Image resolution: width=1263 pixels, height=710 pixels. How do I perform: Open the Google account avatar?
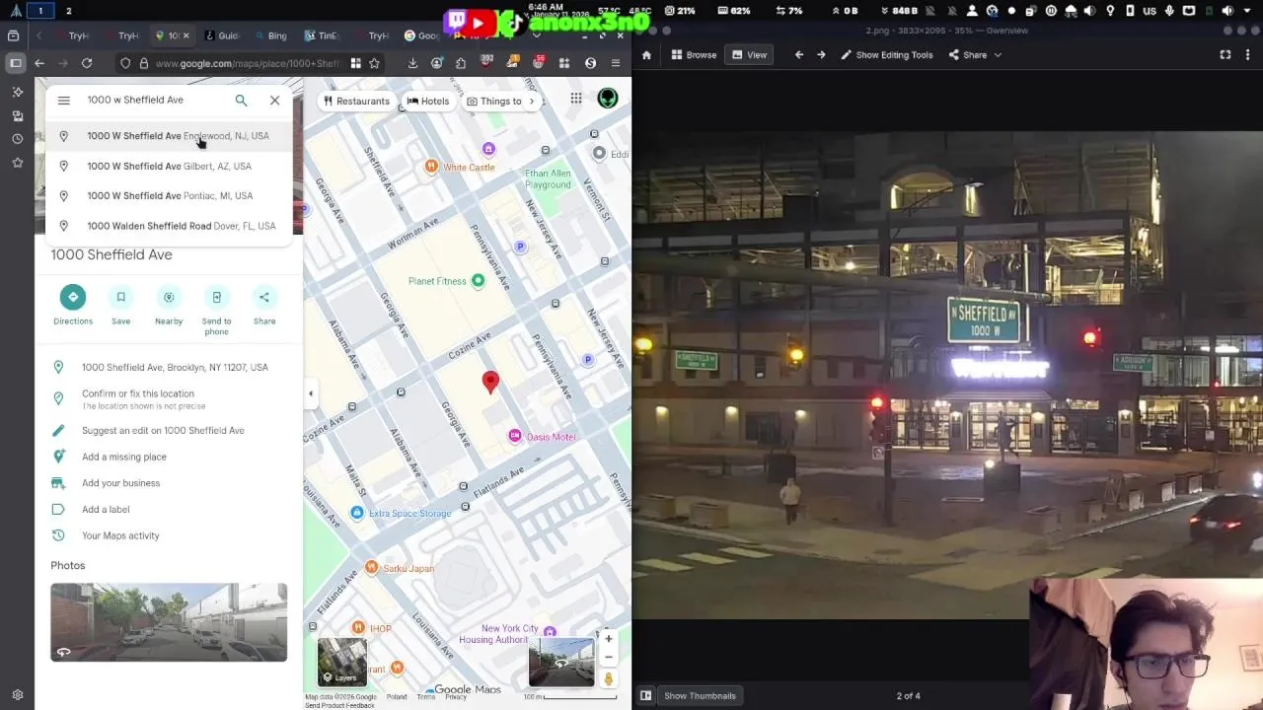pos(608,99)
